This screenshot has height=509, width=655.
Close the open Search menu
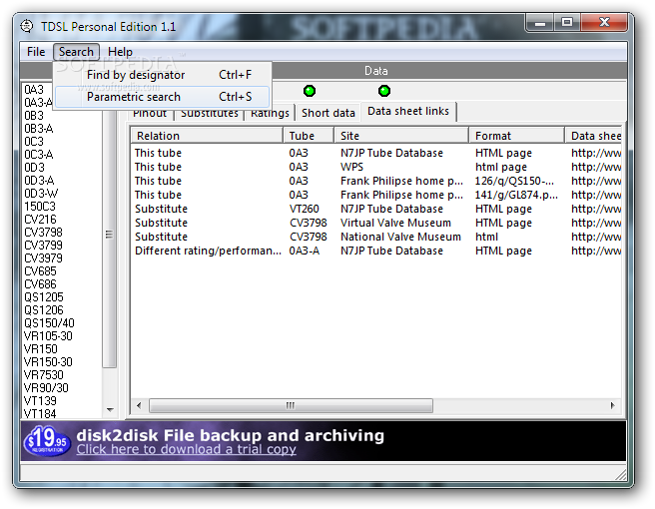pos(76,52)
